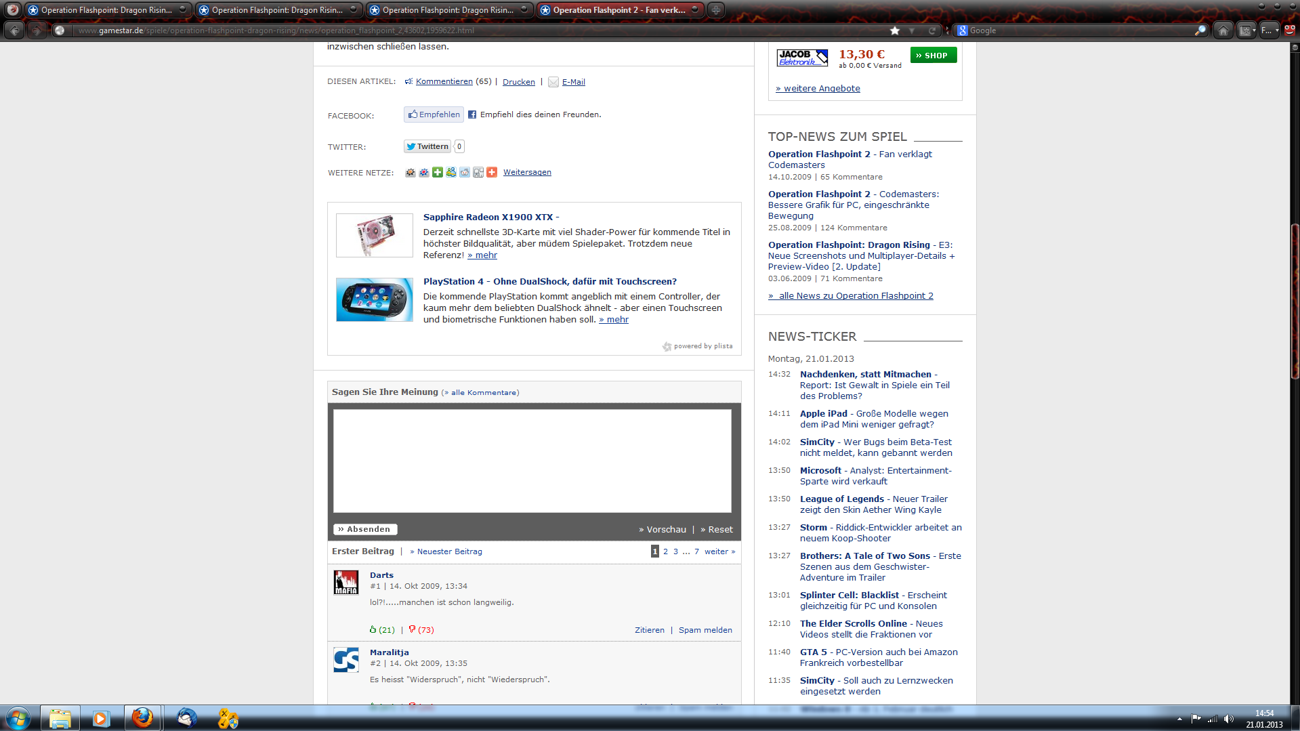Image resolution: width=1300 pixels, height=731 pixels.
Task: Click the Twittern button
Action: tap(427, 146)
